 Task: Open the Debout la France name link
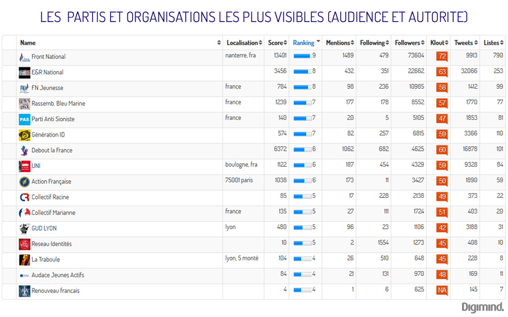point(52,150)
